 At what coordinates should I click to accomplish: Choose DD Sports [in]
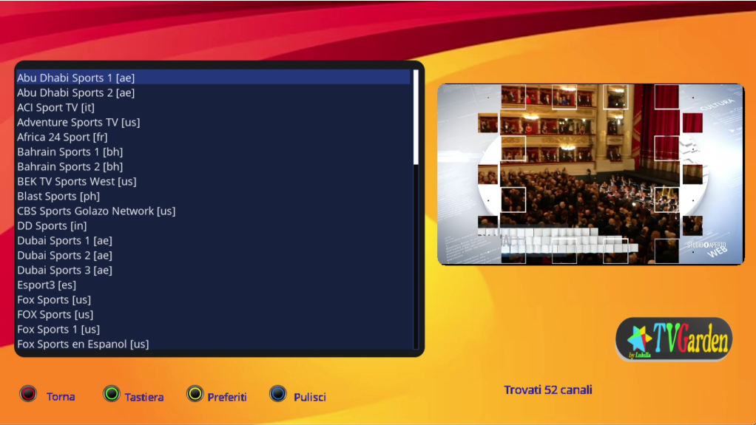(213, 225)
